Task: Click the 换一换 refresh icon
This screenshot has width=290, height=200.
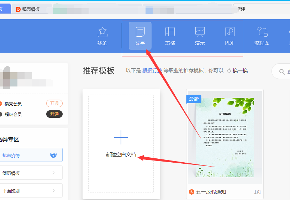Action: pos(229,70)
